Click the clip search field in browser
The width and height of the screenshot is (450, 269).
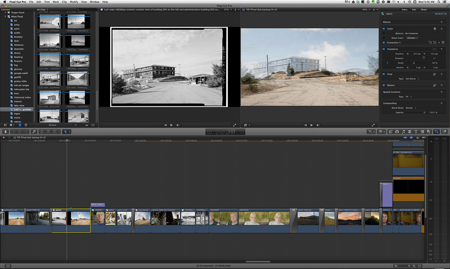[x=86, y=9]
